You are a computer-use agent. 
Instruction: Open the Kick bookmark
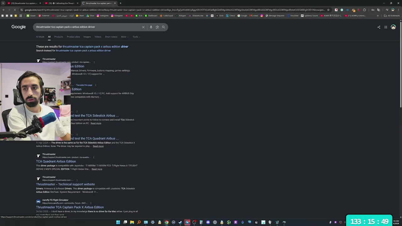[x=139, y=16]
